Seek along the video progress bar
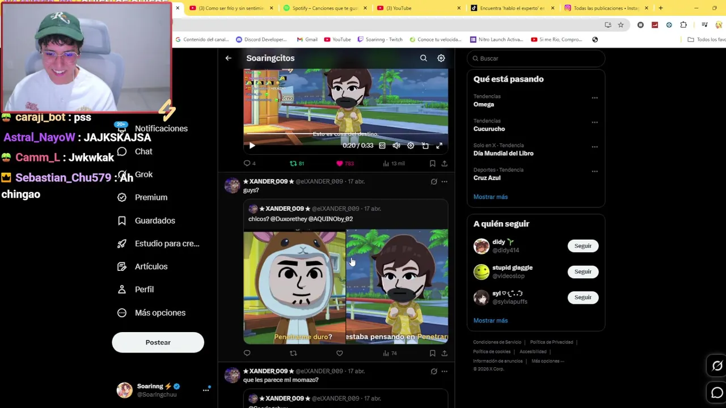Image resolution: width=726 pixels, height=408 pixels. pos(345,134)
